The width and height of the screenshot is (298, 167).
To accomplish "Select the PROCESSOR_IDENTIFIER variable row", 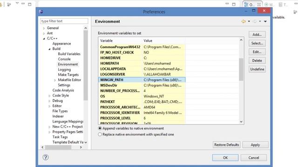I will click(142, 113).
